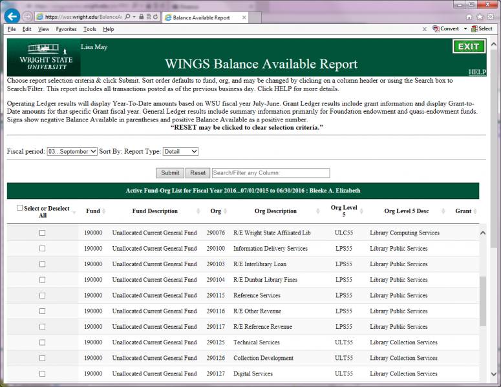
Task: Open Favorites via the star icon
Action: pyautogui.click(x=480, y=16)
